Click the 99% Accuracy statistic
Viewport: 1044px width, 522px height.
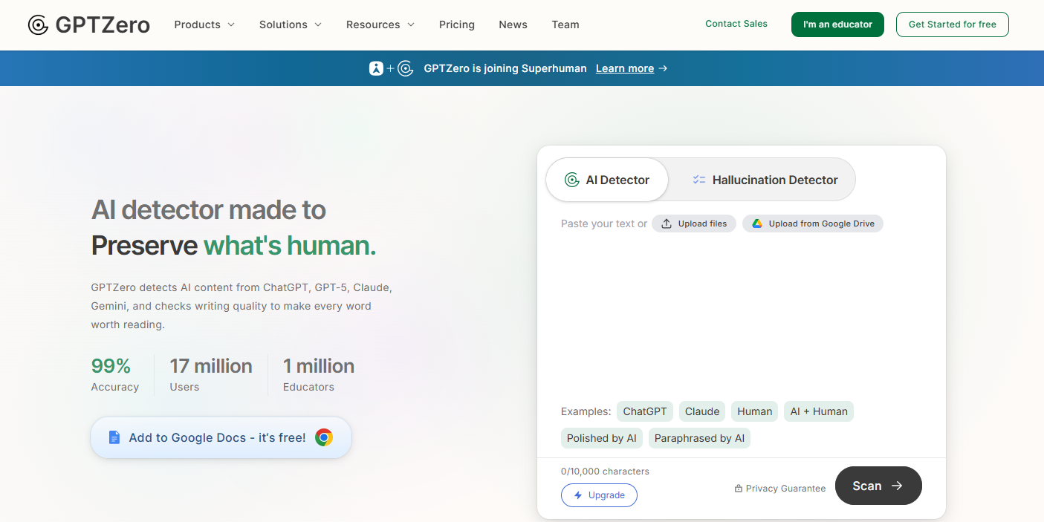(115, 375)
